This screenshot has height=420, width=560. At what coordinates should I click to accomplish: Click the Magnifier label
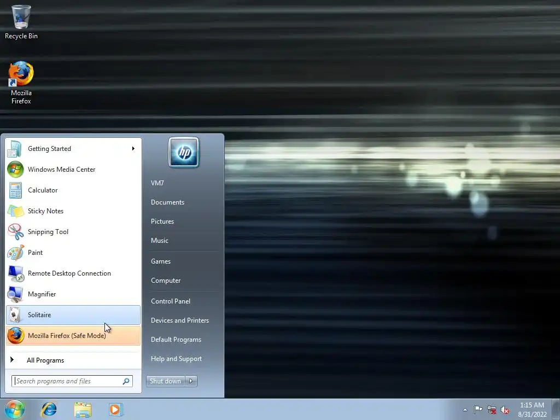pyautogui.click(x=42, y=294)
